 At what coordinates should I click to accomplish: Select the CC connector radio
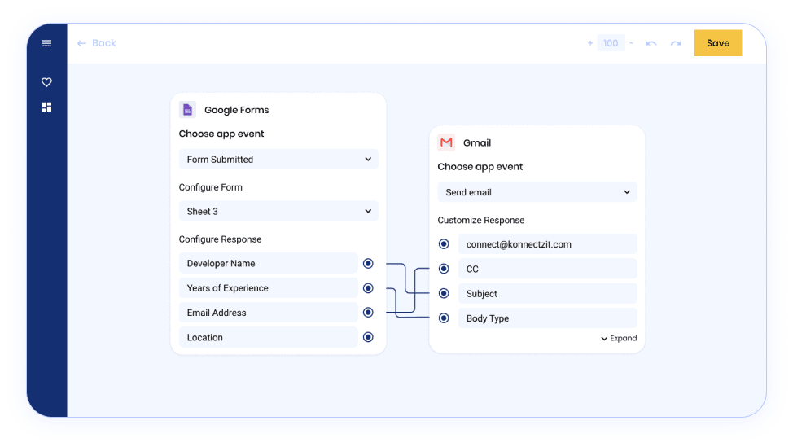[x=444, y=269]
